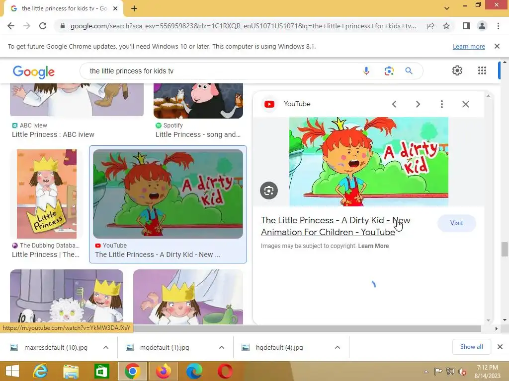The image size is (509, 381).
Task: Close the downloads bar
Action: (500, 347)
